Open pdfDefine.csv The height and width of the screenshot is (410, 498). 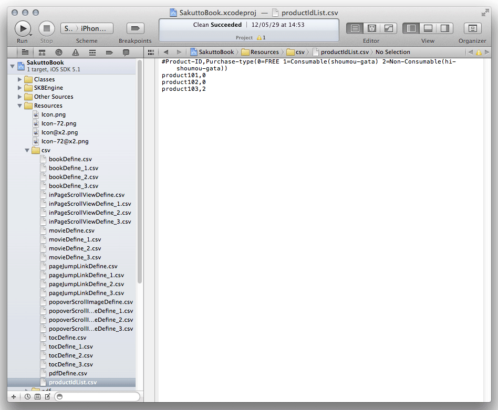[68, 373]
